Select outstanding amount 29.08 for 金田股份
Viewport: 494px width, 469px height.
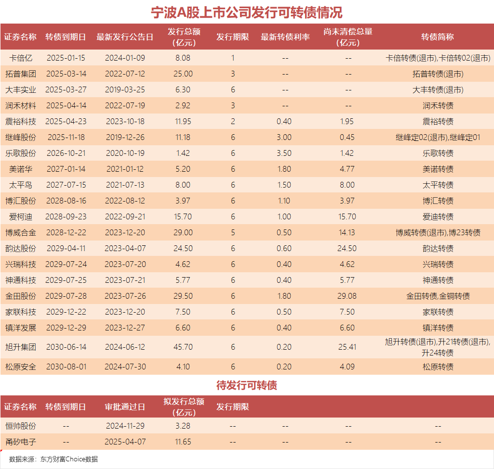pyautogui.click(x=347, y=296)
